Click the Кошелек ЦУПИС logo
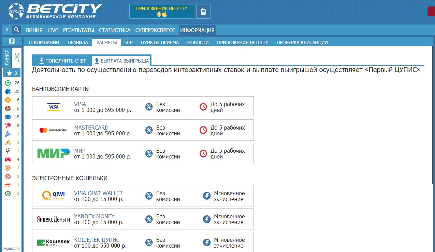Viewport: 435px width, 252px height. click(x=53, y=242)
